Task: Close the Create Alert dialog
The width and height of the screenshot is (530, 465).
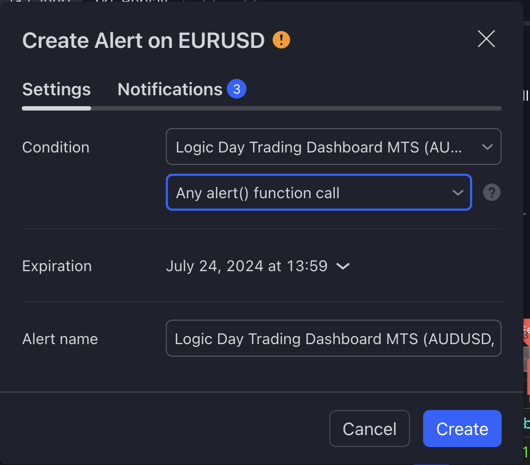Action: [x=486, y=39]
